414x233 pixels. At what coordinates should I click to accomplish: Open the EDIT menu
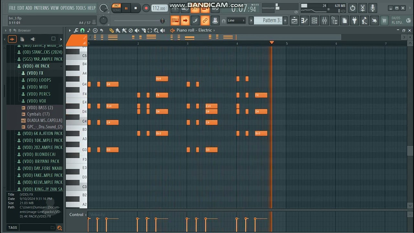coord(21,8)
